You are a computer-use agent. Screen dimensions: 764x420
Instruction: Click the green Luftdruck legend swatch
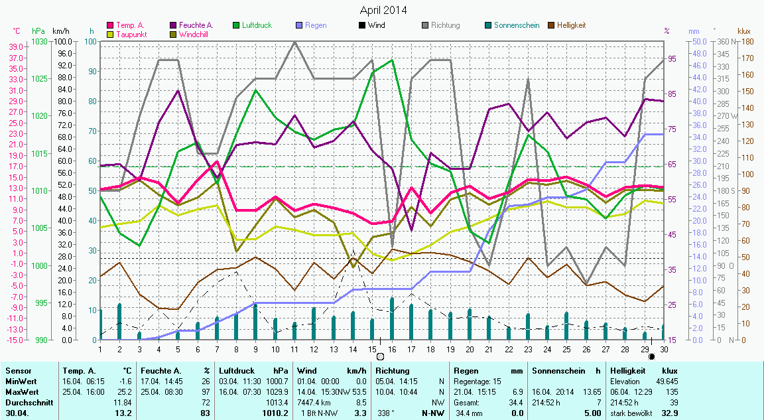(x=236, y=25)
